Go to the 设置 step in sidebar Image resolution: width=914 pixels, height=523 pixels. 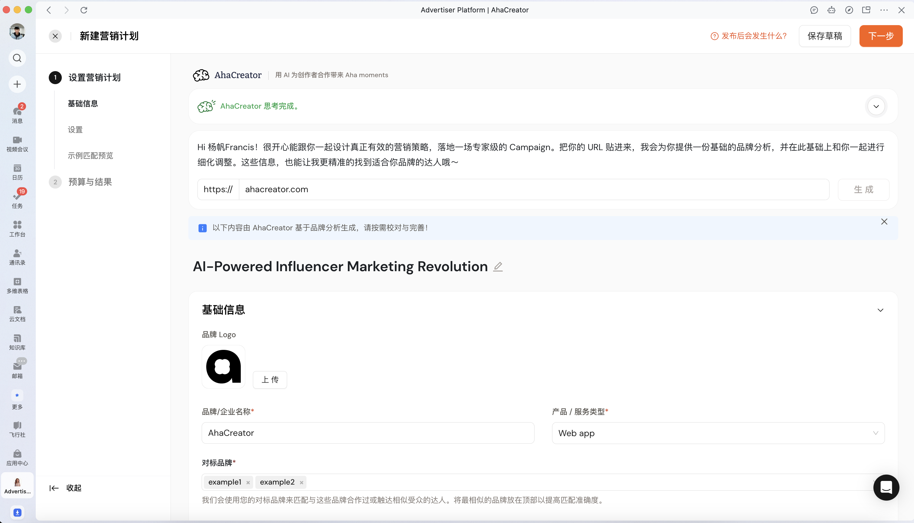click(x=75, y=129)
